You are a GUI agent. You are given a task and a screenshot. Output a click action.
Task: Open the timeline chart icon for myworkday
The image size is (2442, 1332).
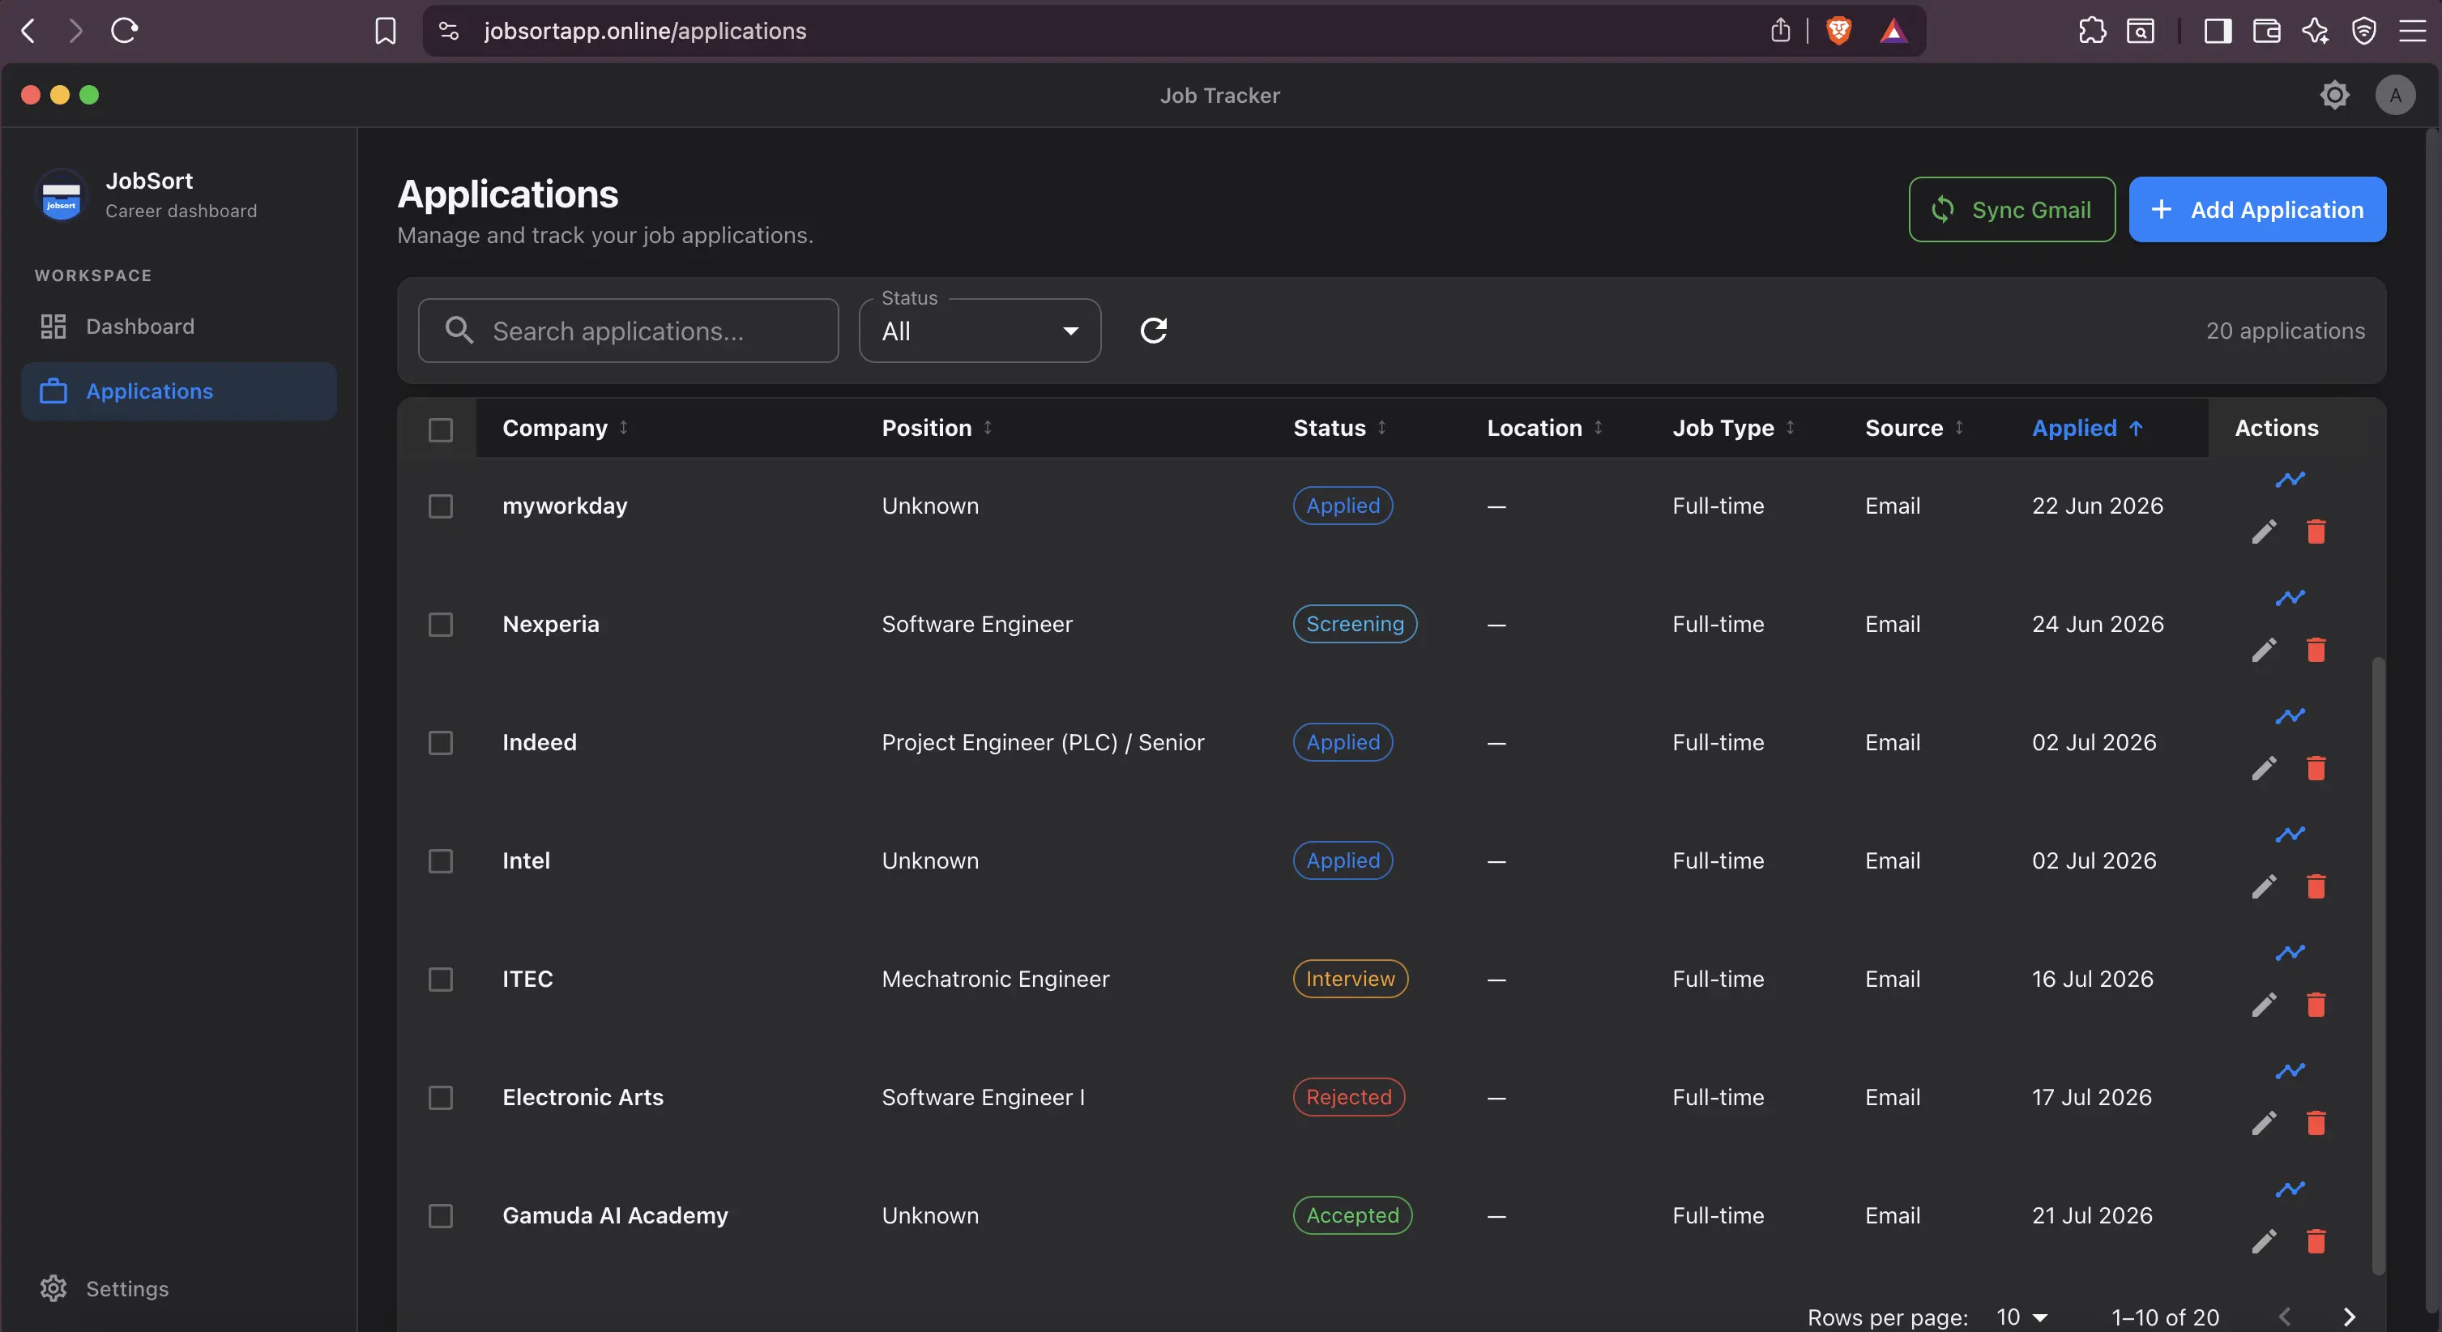(x=2290, y=480)
